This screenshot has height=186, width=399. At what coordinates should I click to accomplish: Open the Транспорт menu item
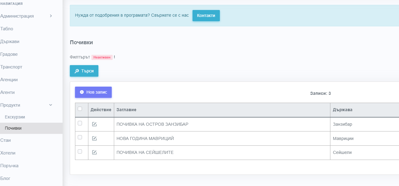click(11, 67)
